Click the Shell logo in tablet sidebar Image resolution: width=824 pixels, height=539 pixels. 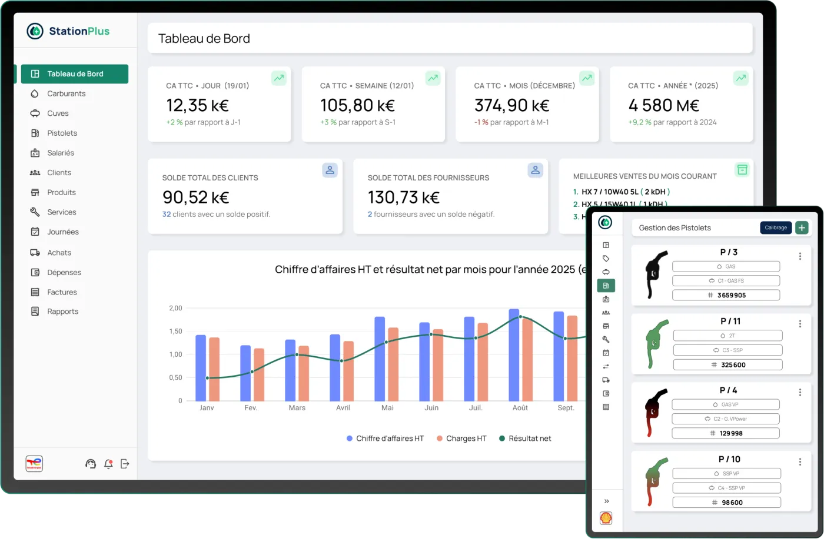pos(606,518)
